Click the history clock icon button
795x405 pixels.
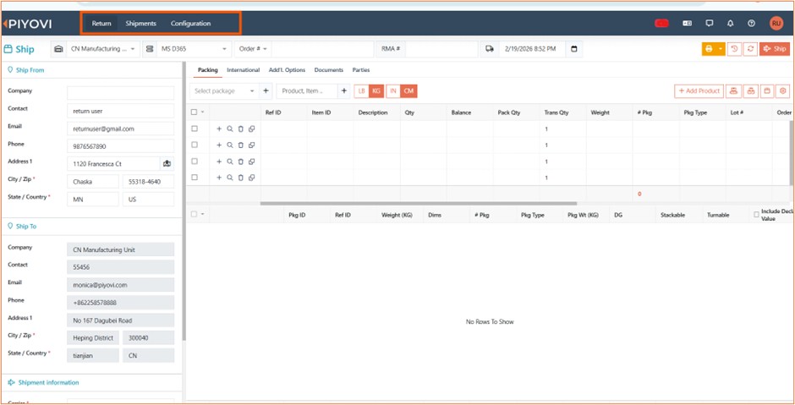pos(734,49)
